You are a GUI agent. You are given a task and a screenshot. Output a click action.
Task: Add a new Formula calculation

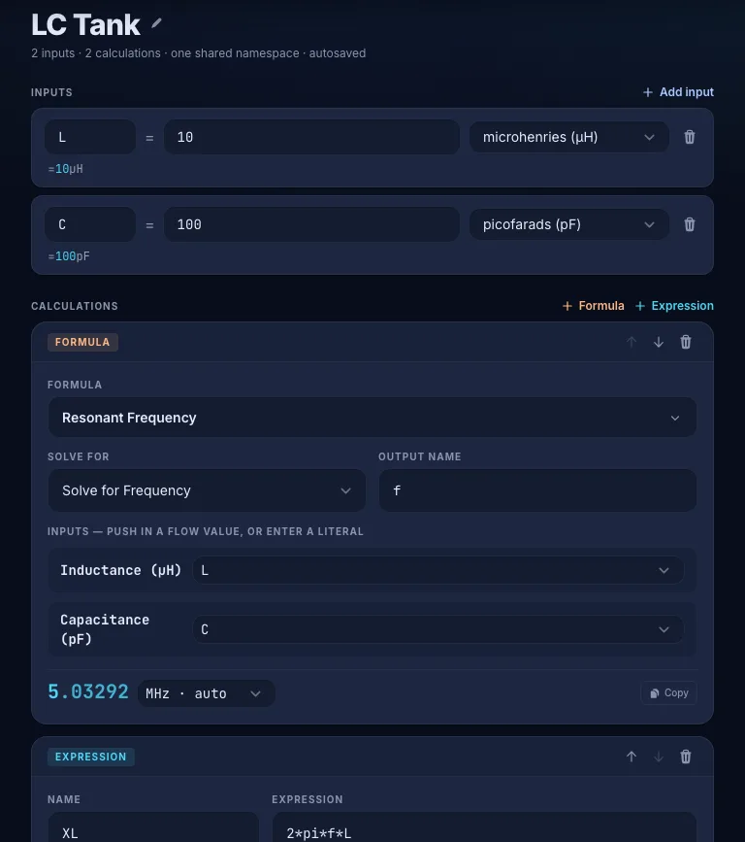(x=594, y=306)
